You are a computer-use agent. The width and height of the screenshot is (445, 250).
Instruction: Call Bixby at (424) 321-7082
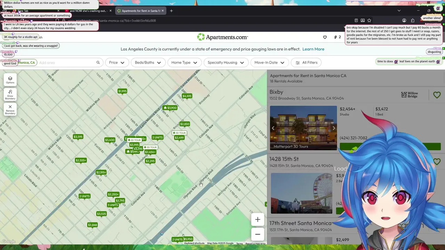353,138
